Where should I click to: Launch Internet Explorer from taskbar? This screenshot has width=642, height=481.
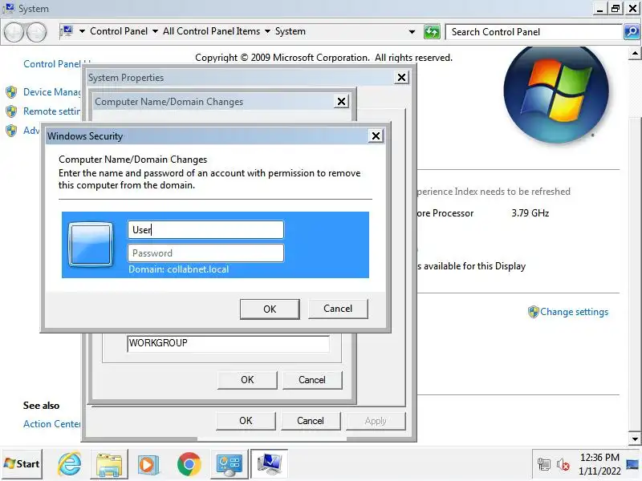click(70, 464)
